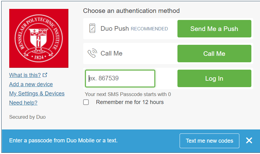Click the Call Me phone handset icon

point(92,53)
